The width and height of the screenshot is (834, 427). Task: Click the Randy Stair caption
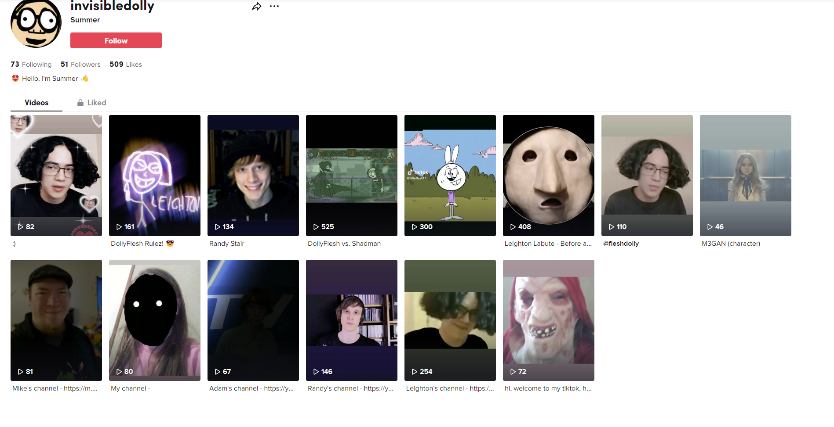click(x=227, y=244)
